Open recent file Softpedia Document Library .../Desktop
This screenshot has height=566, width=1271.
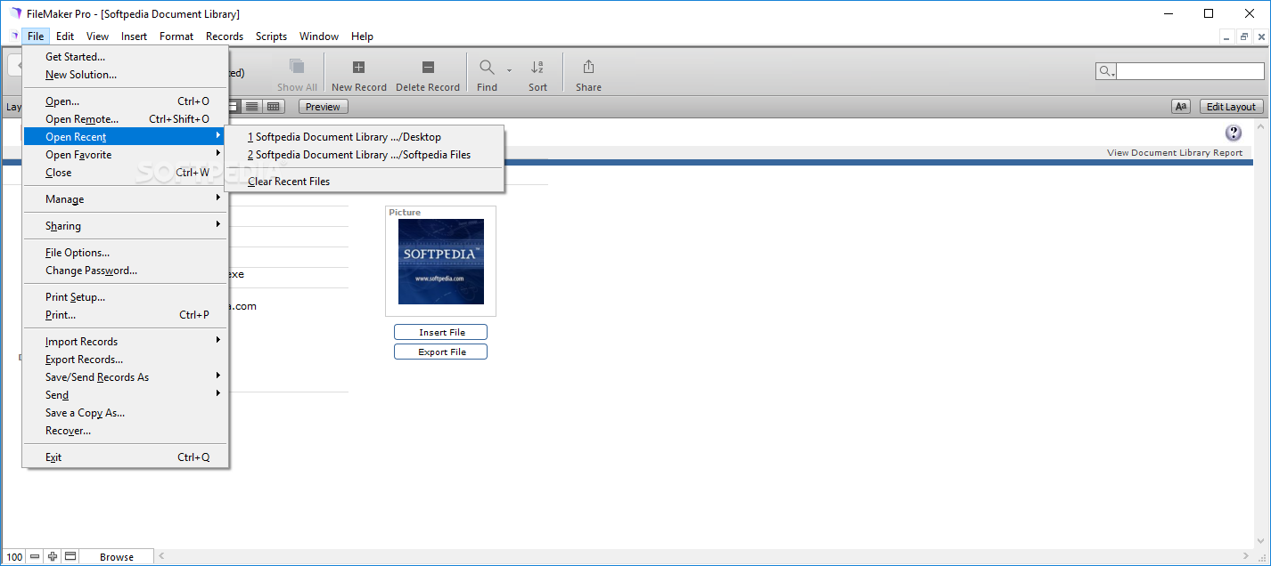[x=365, y=137]
